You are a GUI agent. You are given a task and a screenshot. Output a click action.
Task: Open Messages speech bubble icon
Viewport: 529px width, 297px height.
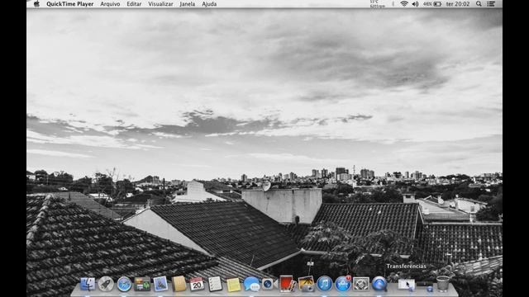point(251,284)
